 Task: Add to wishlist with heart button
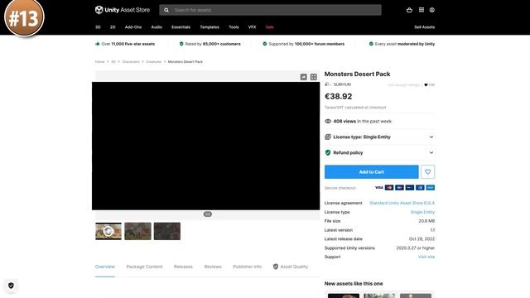click(x=427, y=172)
